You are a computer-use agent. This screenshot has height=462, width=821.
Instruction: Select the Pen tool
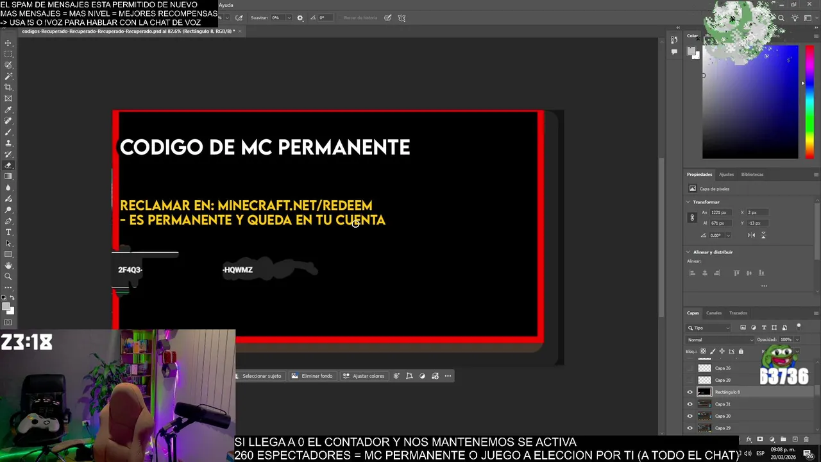click(8, 221)
